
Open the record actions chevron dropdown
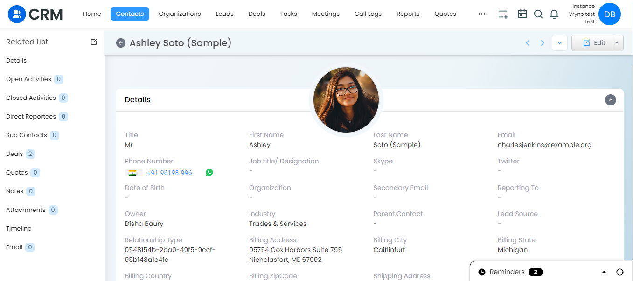(x=559, y=43)
